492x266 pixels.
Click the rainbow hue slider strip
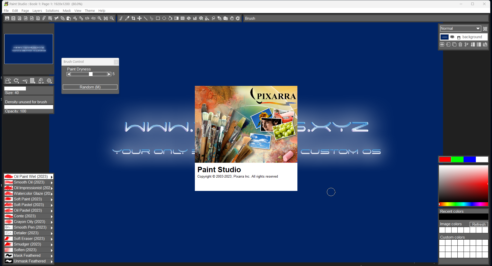pyautogui.click(x=464, y=204)
